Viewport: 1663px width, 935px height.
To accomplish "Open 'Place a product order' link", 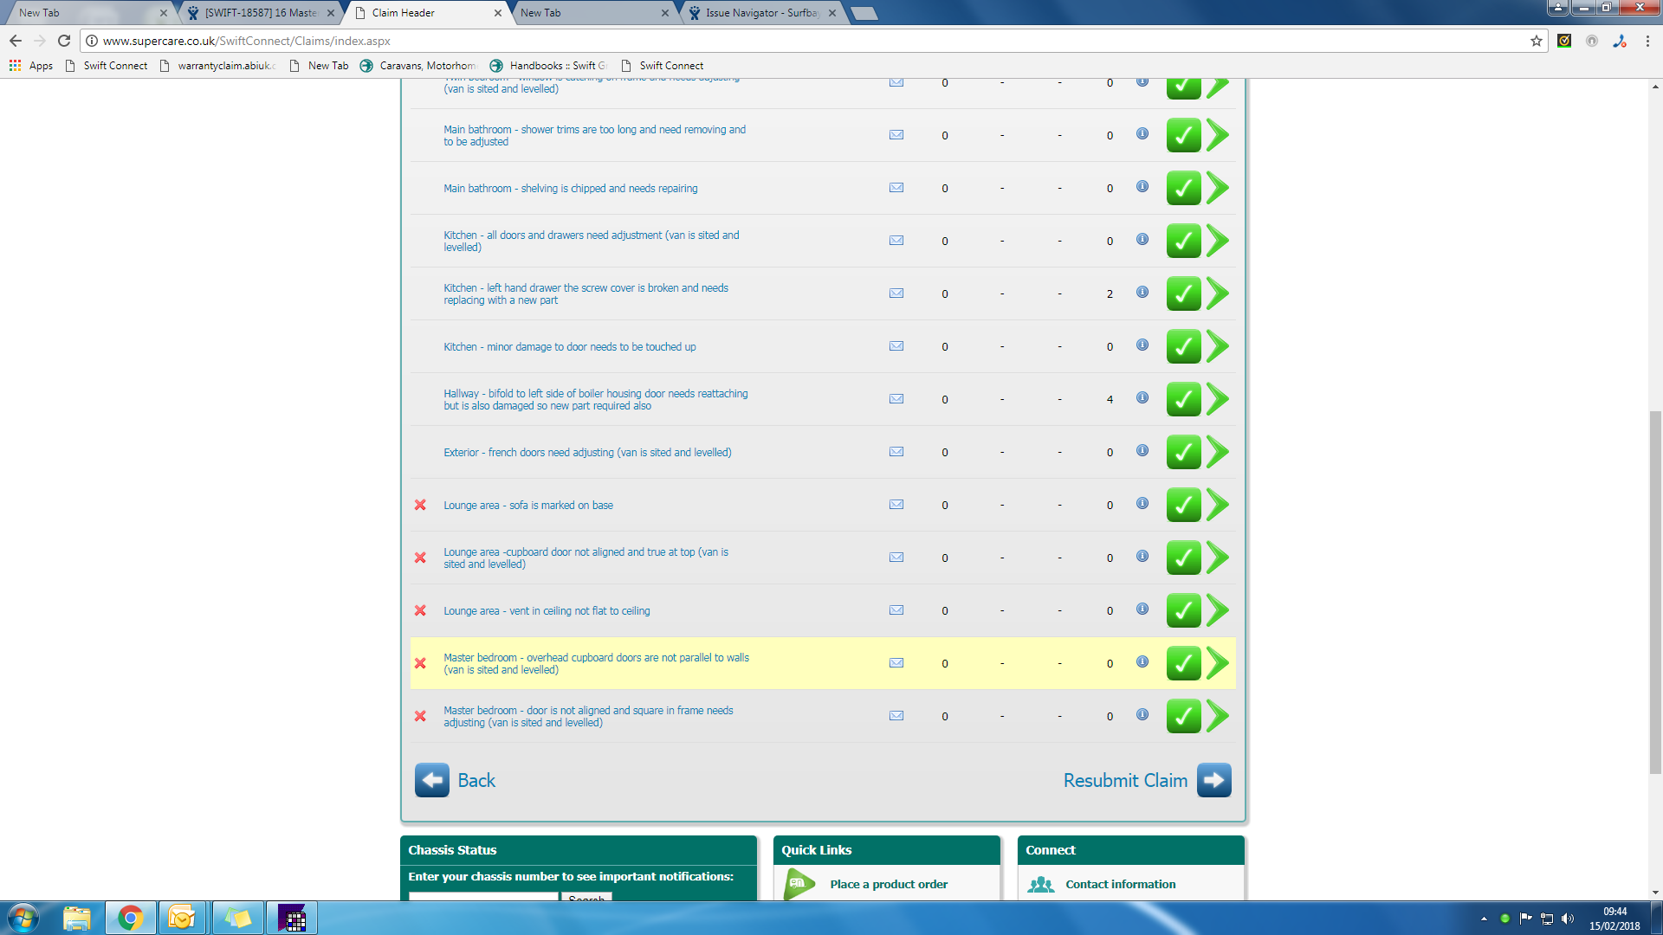I will (888, 884).
